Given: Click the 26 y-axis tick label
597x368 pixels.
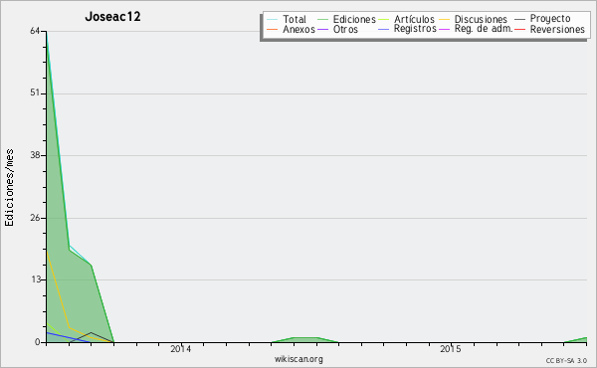Looking at the screenshot, I should (35, 218).
